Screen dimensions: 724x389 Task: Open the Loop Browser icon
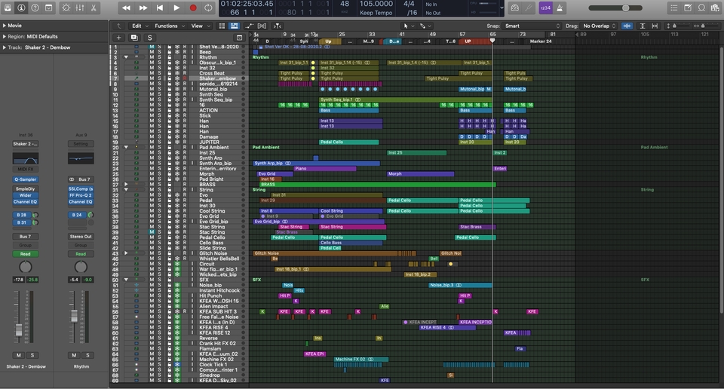click(x=701, y=8)
